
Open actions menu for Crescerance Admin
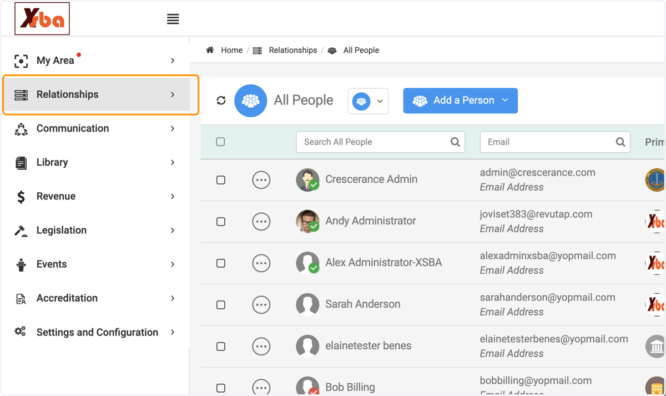click(261, 180)
